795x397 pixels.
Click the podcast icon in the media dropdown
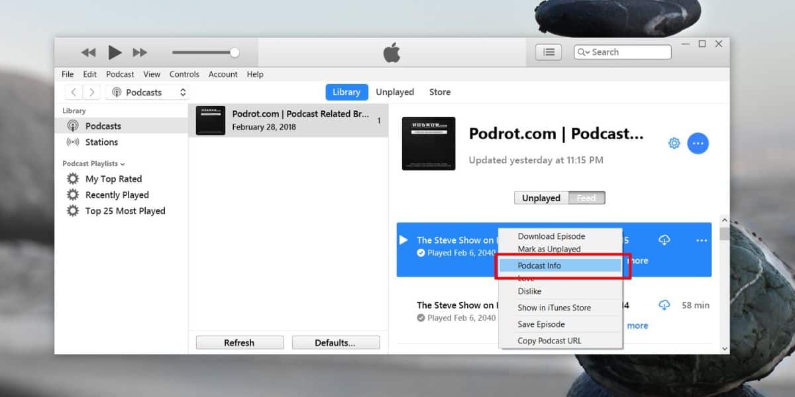pyautogui.click(x=117, y=93)
